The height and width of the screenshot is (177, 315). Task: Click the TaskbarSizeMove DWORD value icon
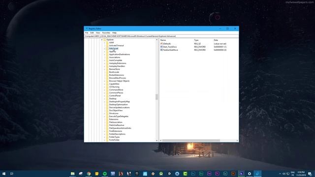[x=161, y=50]
